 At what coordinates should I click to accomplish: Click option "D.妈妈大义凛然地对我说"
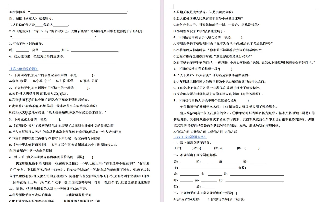pos(58,112)
